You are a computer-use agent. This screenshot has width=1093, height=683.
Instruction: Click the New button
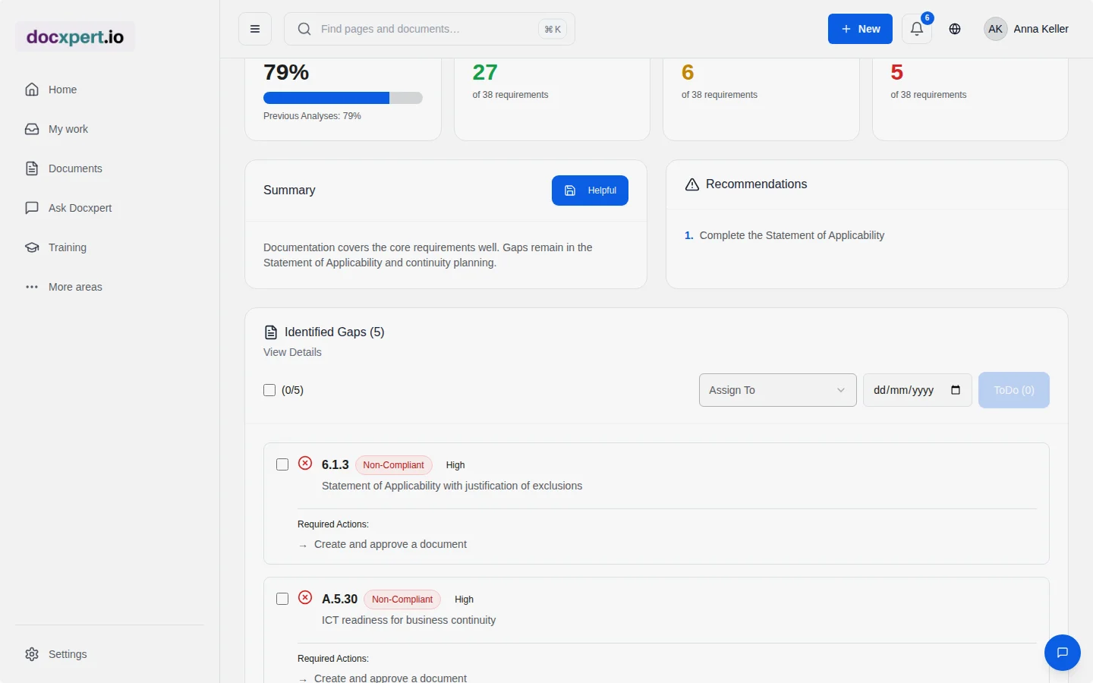[x=860, y=29]
